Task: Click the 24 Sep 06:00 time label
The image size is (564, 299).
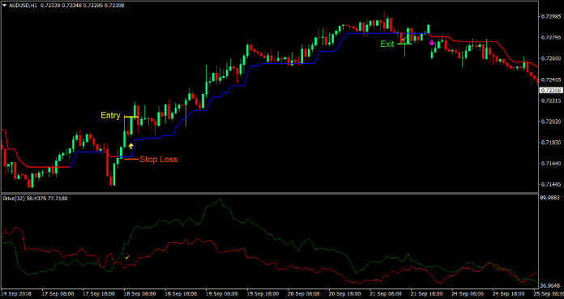Action: point(468,293)
